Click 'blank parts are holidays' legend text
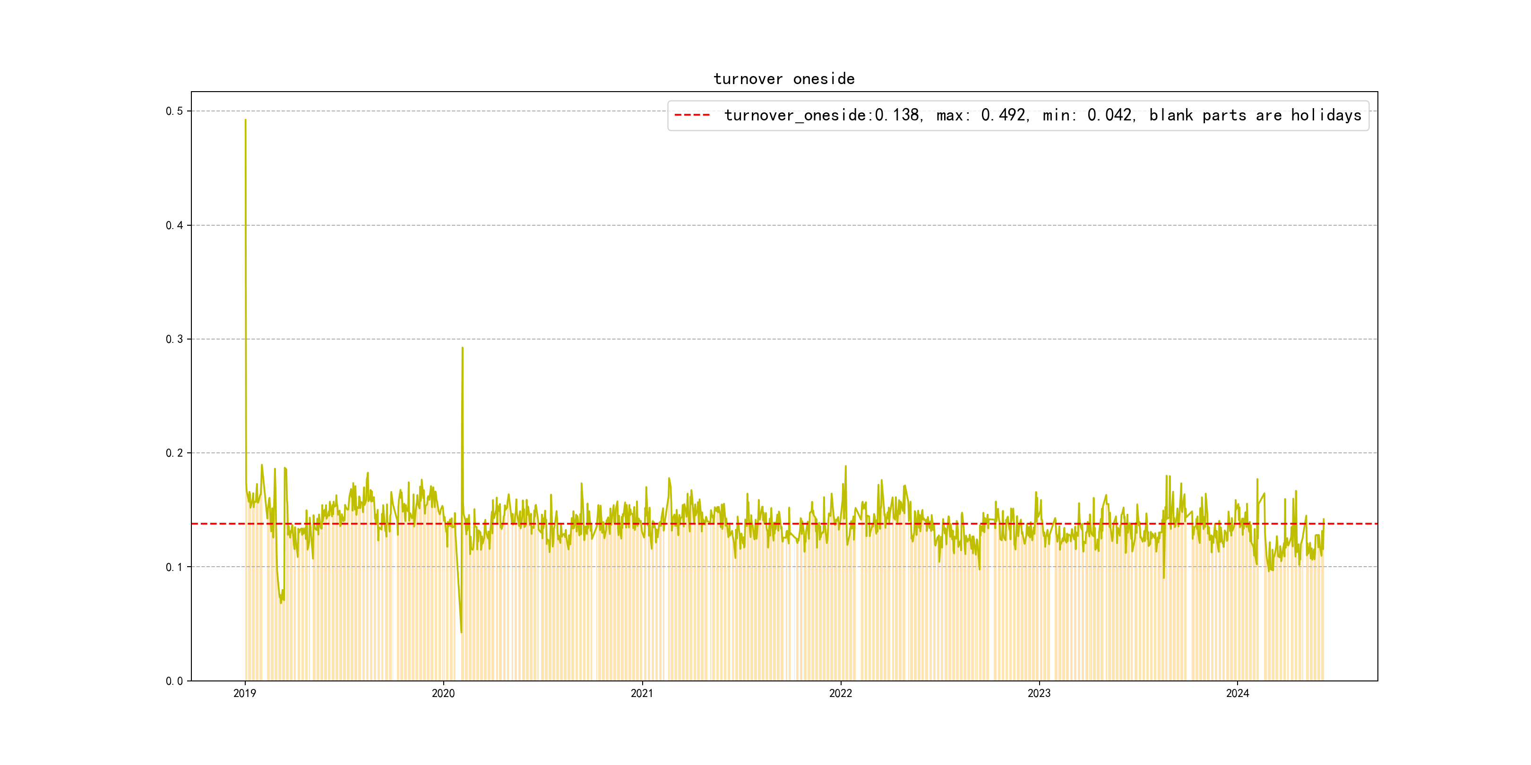Image resolution: width=1531 pixels, height=765 pixels. tap(1255, 115)
